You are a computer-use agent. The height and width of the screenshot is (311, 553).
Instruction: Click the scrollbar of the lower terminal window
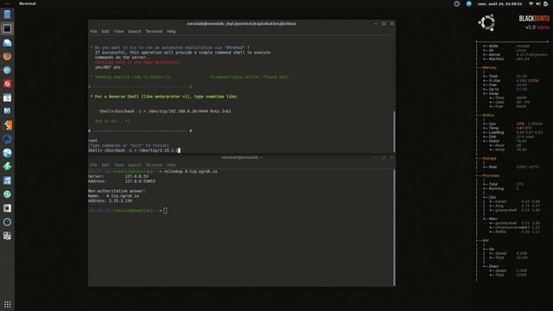(x=394, y=227)
